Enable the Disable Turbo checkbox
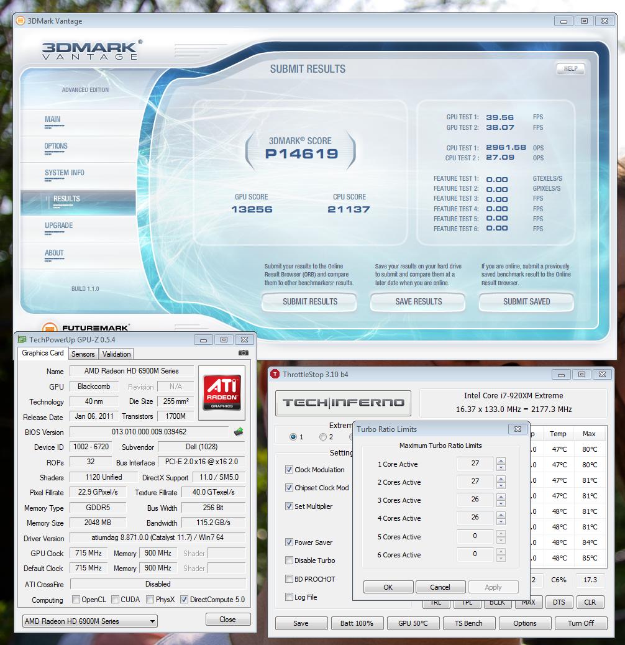 289,560
